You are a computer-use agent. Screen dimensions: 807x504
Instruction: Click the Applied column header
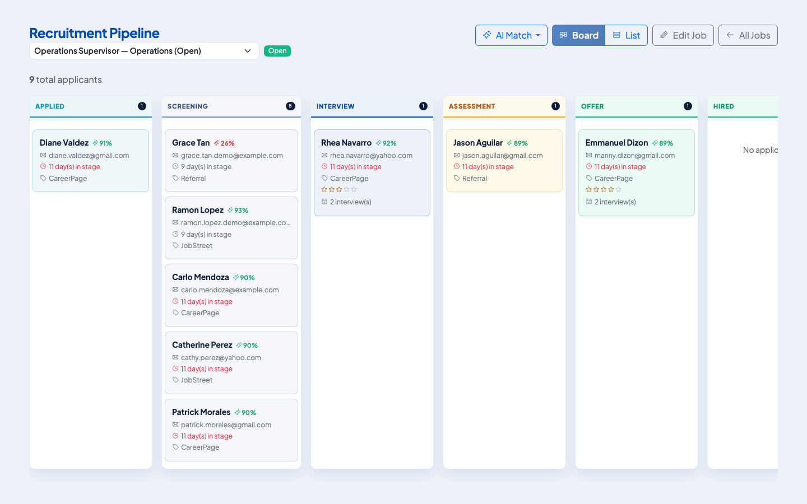[91, 106]
